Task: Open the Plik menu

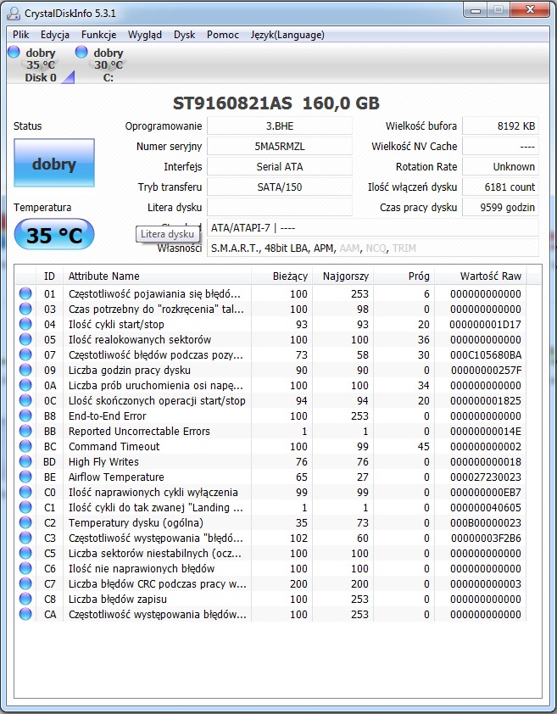Action: click(20, 35)
